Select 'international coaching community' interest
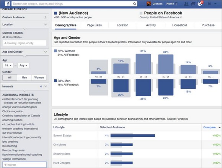Image resolution: width=222 pixels, height=168 pixels. pos(22,137)
